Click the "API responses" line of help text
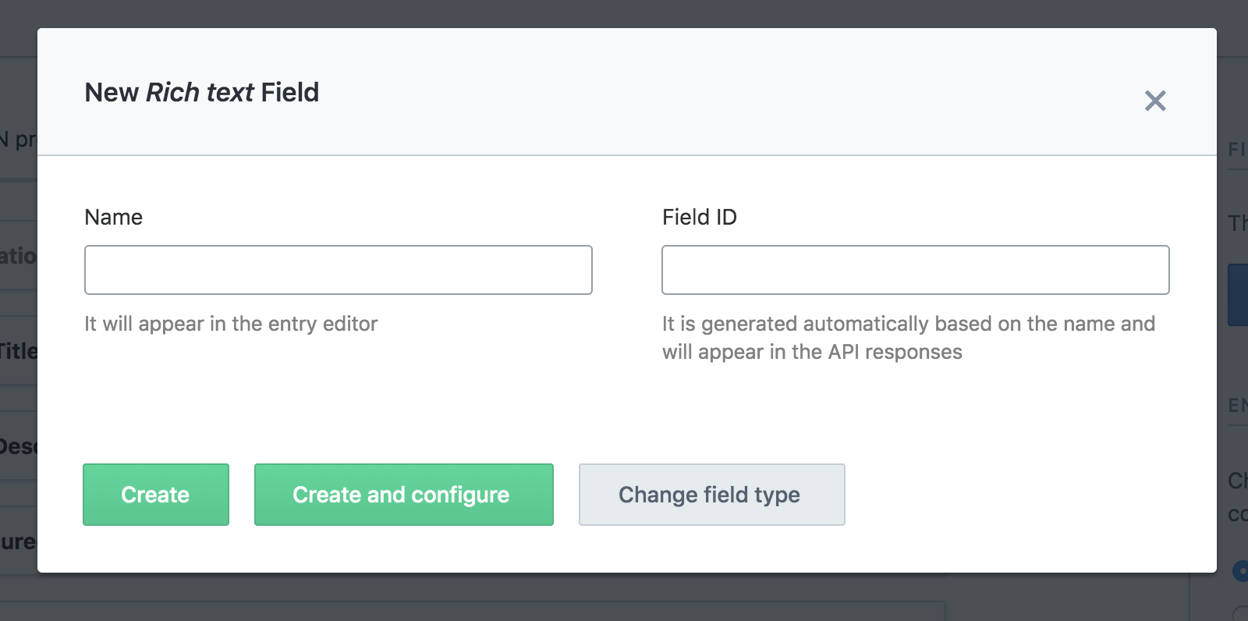1248x621 pixels. (812, 352)
